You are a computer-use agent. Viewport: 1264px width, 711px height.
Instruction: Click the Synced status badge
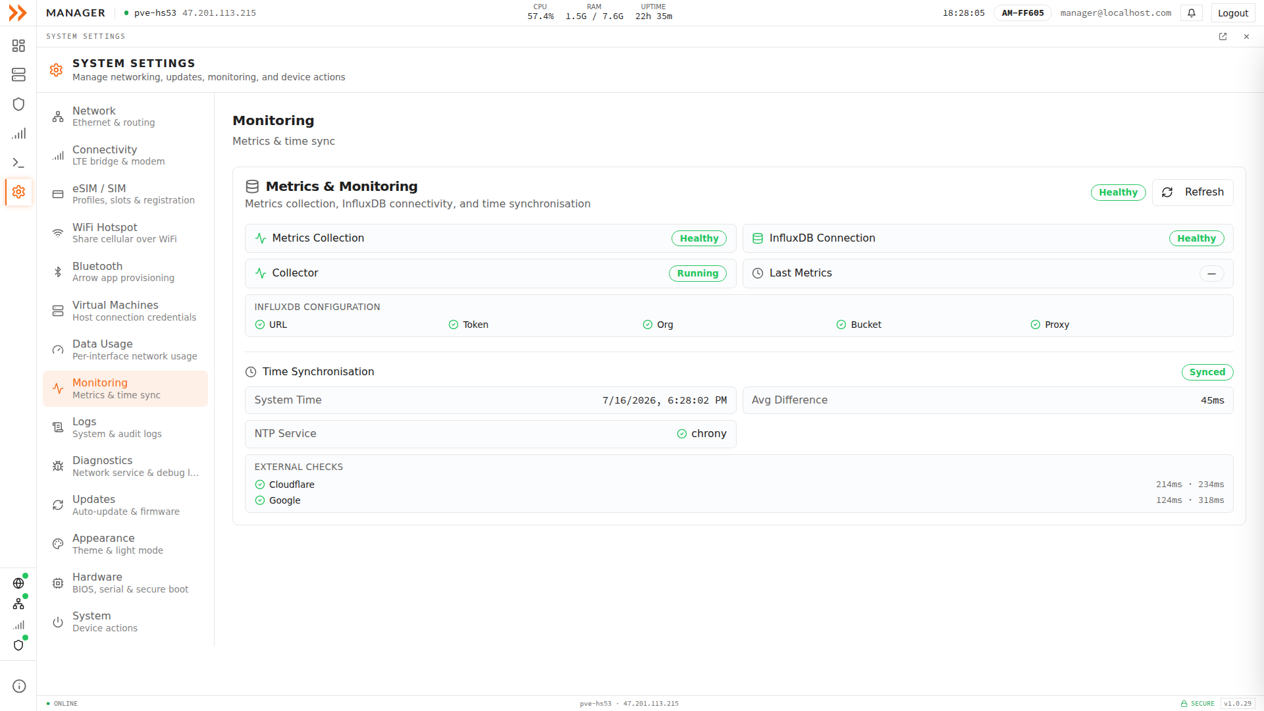[x=1207, y=372]
